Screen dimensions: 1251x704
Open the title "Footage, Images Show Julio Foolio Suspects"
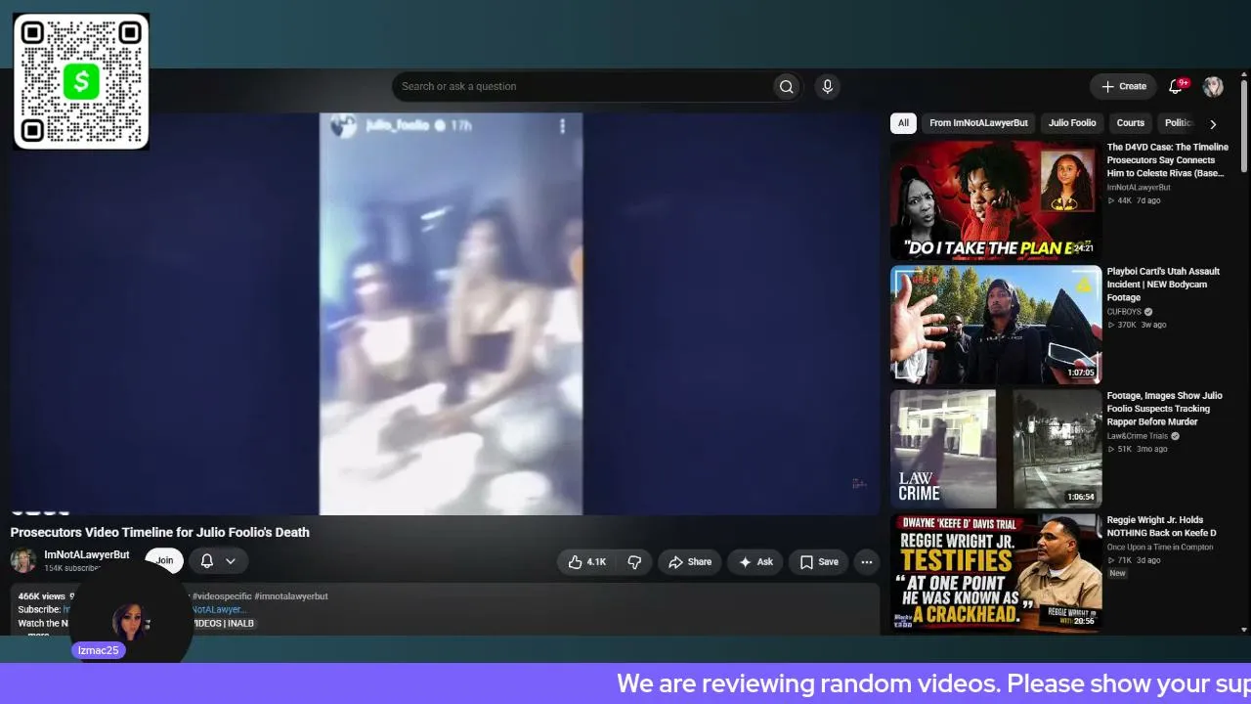click(x=1164, y=409)
